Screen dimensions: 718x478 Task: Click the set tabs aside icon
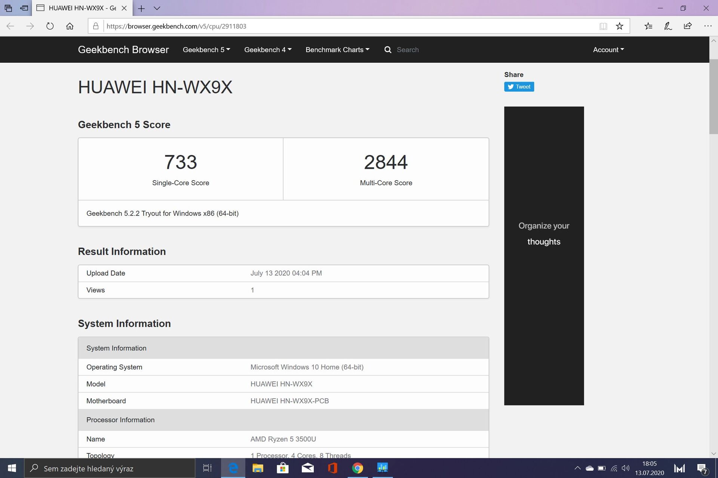tap(24, 8)
